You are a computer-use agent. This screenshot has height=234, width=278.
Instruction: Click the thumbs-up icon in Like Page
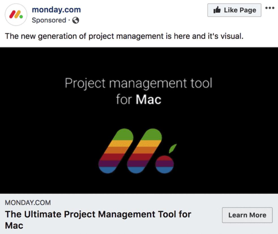tap(217, 10)
